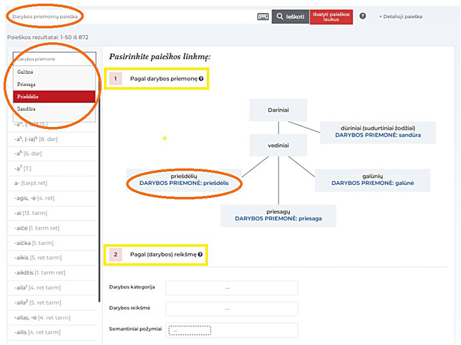Screen dimensions: 461x345
Task: Open the Darybos priemonė dropdown
Action: pos(54,59)
